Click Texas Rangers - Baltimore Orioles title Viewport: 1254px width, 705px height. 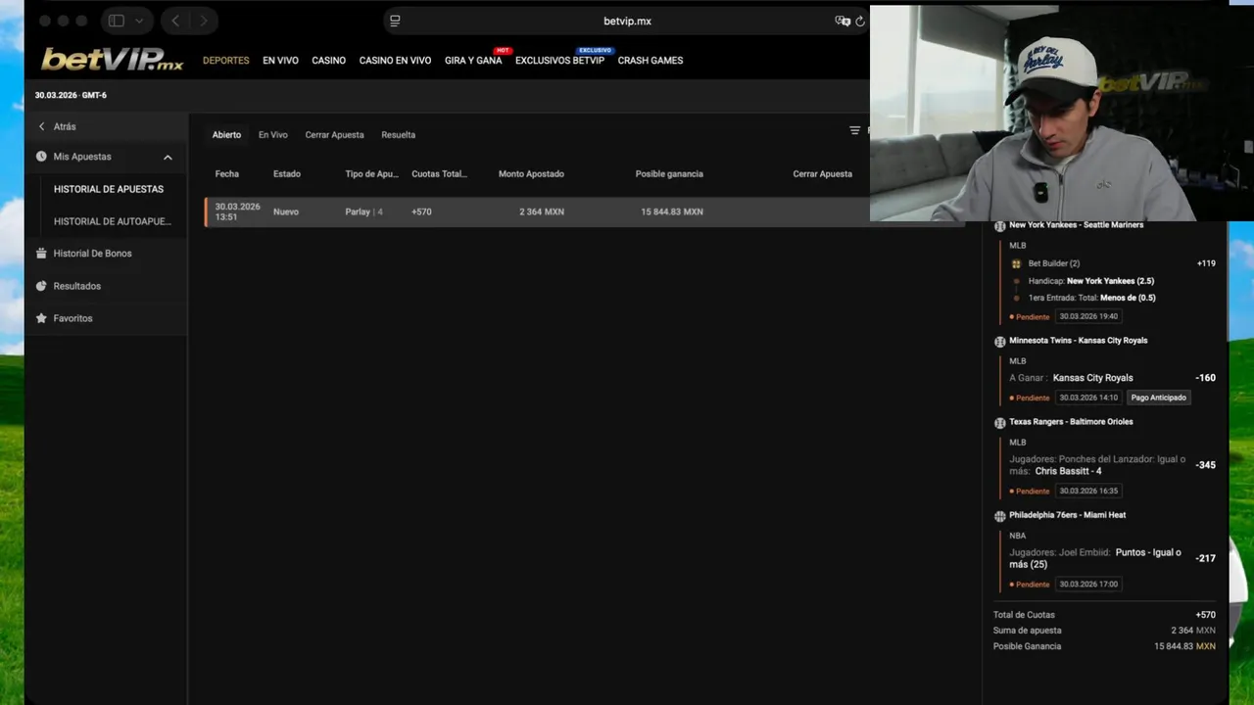click(1072, 422)
